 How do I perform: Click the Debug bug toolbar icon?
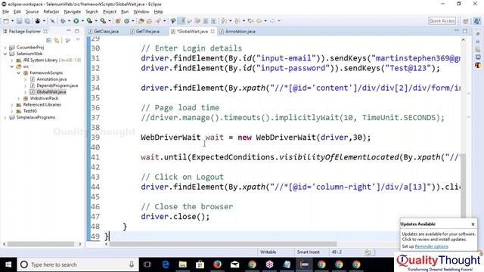click(63, 21)
